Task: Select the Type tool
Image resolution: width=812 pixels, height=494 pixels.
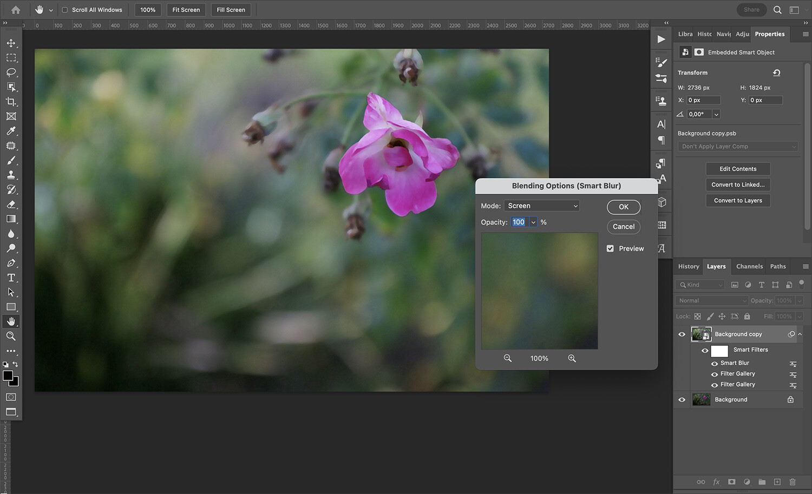Action: (x=11, y=278)
